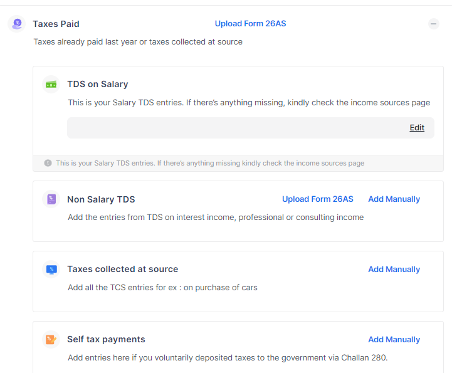Add Non Salary TDS entry manually

point(394,199)
